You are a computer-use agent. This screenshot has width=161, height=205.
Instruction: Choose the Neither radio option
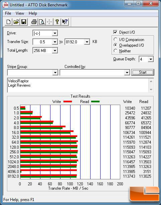(x=116, y=51)
